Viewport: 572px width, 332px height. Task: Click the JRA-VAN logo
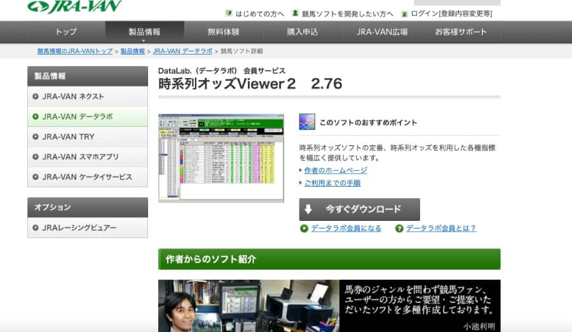point(74,6)
